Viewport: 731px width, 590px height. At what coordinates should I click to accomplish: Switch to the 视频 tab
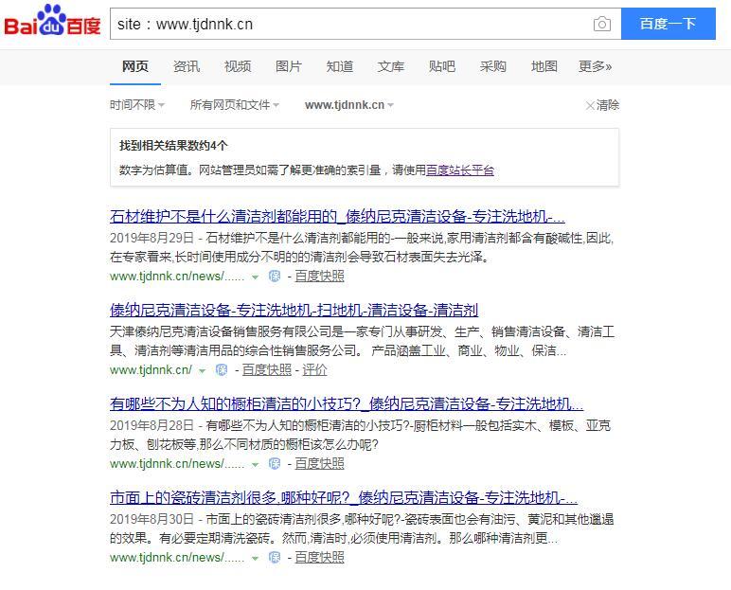coord(238,66)
